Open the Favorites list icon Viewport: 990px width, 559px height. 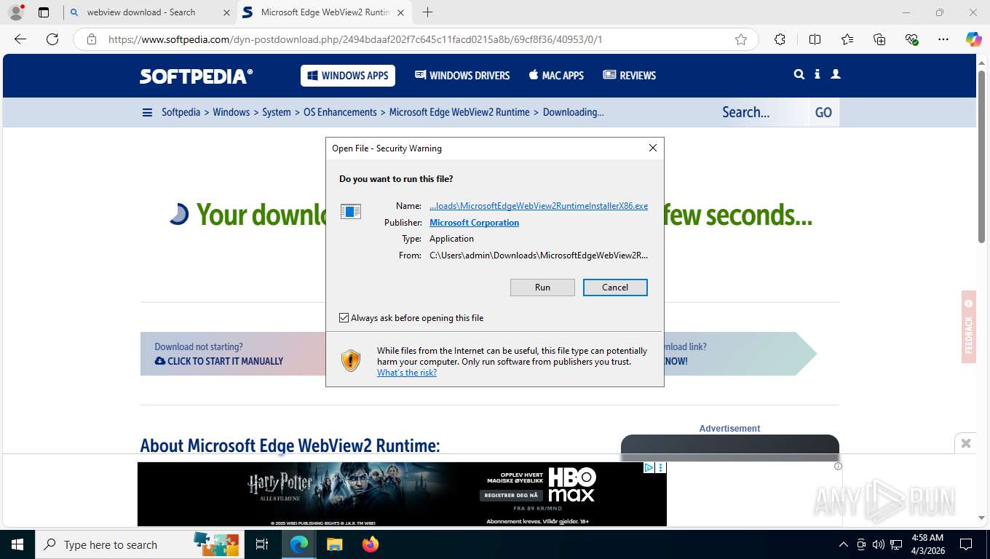(847, 39)
